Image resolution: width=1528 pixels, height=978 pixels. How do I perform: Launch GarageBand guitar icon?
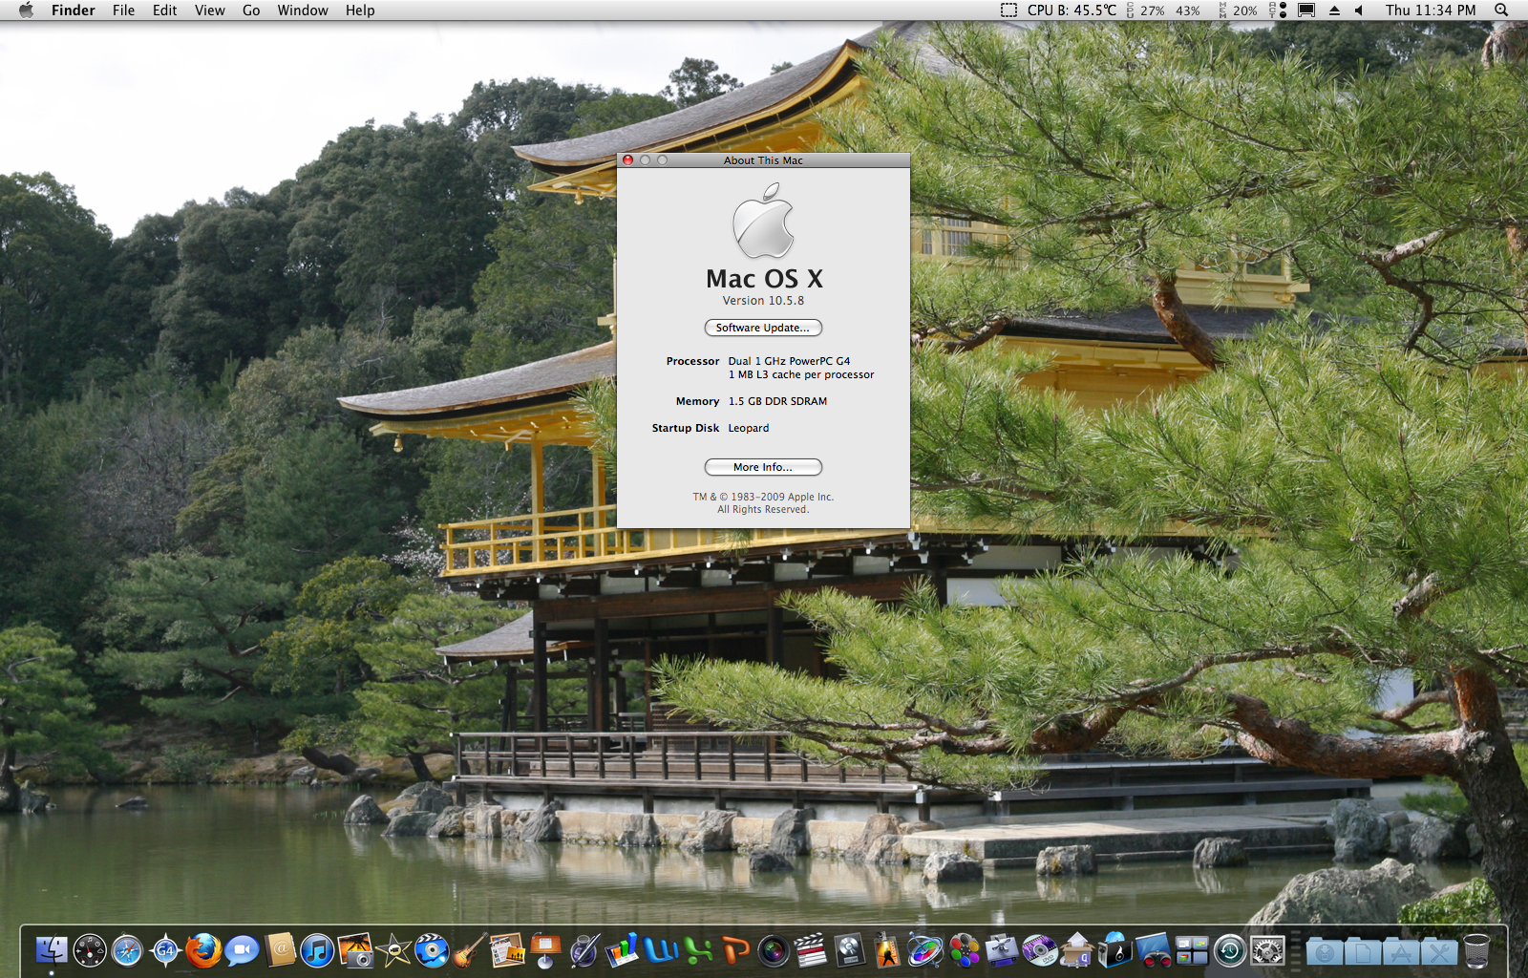click(x=469, y=951)
